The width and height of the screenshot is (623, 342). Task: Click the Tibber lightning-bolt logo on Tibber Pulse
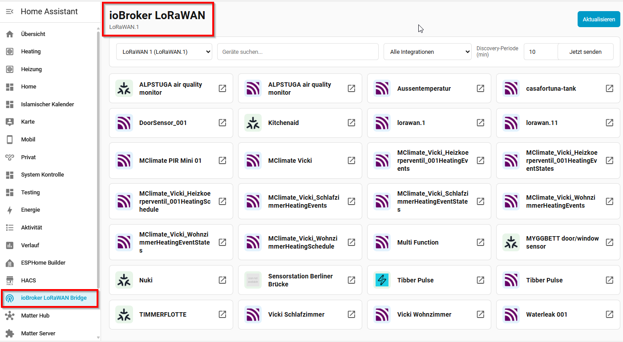coord(382,280)
